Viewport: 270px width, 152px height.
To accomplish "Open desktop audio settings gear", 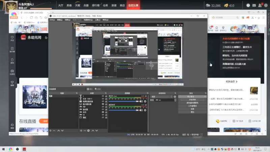I will pyautogui.click(x=145, y=110).
